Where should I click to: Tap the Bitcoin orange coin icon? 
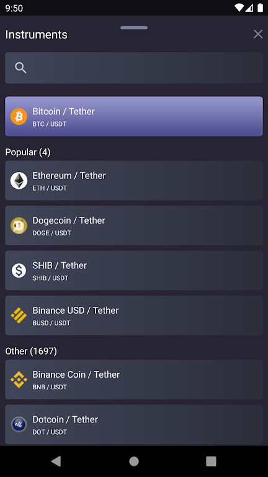[x=19, y=117]
